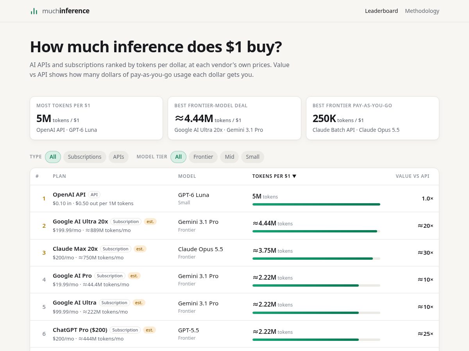Click the muchinference bar-chart logo icon
This screenshot has width=469, height=351.
pos(34,11)
